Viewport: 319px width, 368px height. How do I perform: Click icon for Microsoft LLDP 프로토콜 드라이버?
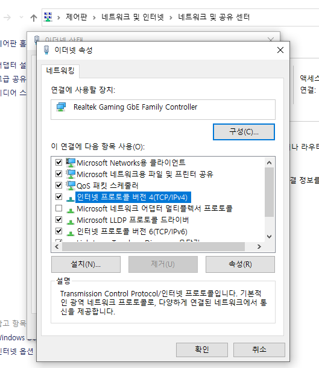70,222
